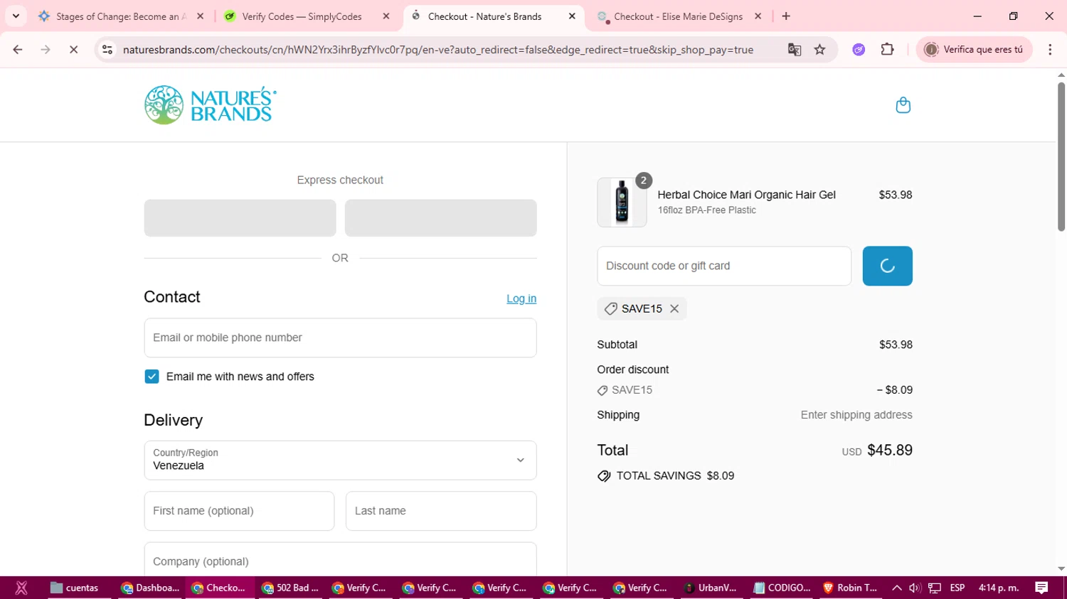Close the Verify Codes SimplyCodes tab
The width and height of the screenshot is (1067, 599).
[386, 16]
